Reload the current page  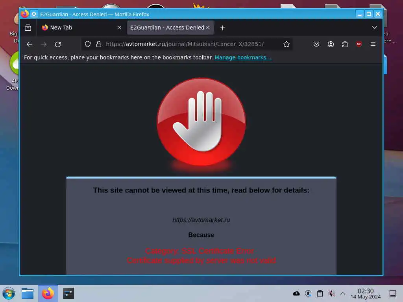click(x=58, y=44)
